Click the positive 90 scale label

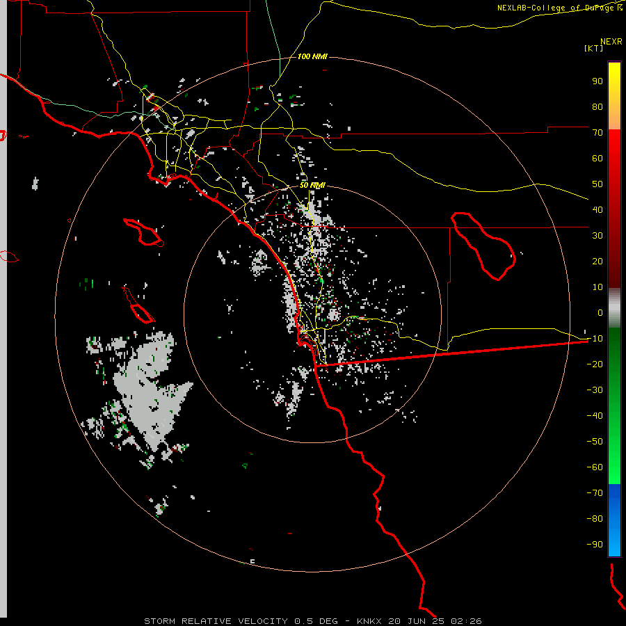coord(597,81)
